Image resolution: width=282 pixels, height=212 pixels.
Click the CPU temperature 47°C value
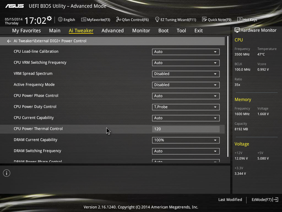[261, 54]
